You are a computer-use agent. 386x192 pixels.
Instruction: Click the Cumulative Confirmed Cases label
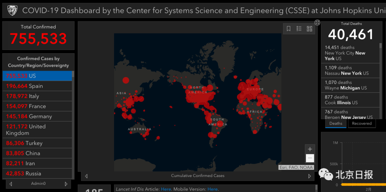198,176
